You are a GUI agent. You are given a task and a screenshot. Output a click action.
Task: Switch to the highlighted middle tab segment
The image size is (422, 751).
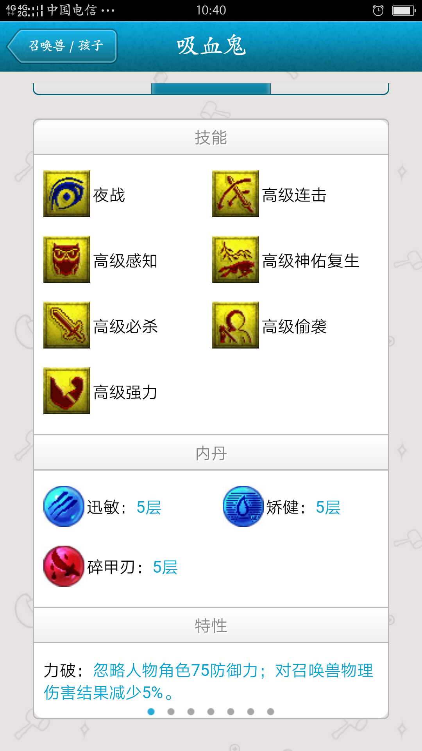click(211, 89)
